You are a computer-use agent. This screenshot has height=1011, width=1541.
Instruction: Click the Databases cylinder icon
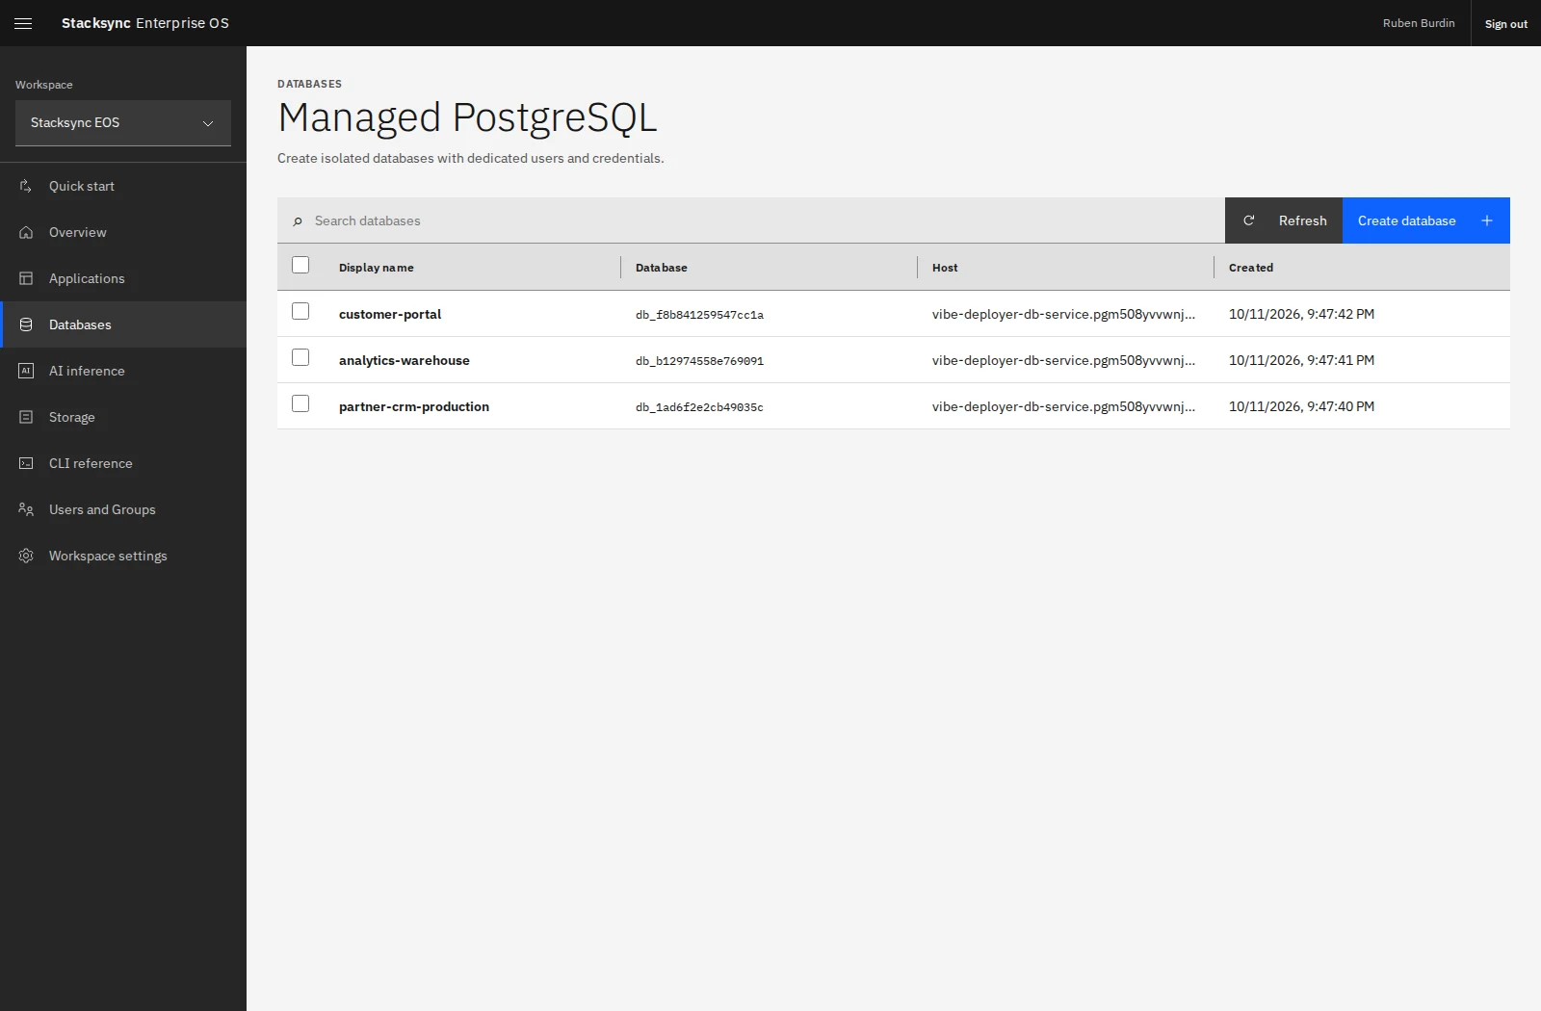[26, 324]
